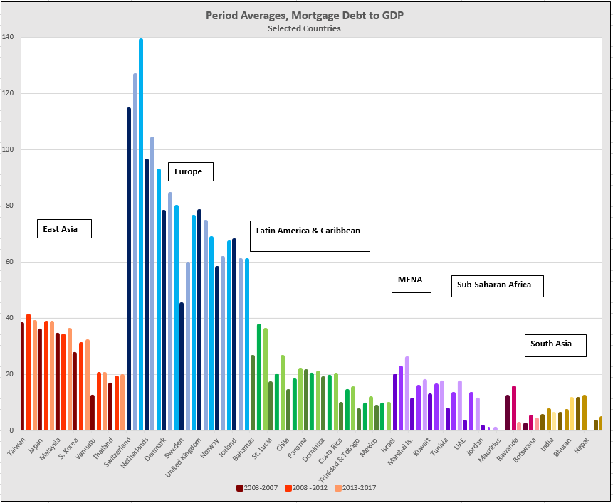Click the 'MENA' label box

click(410, 280)
